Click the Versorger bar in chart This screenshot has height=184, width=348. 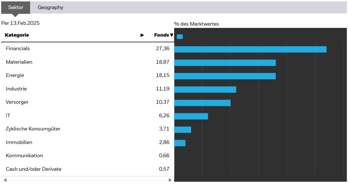tap(202, 103)
